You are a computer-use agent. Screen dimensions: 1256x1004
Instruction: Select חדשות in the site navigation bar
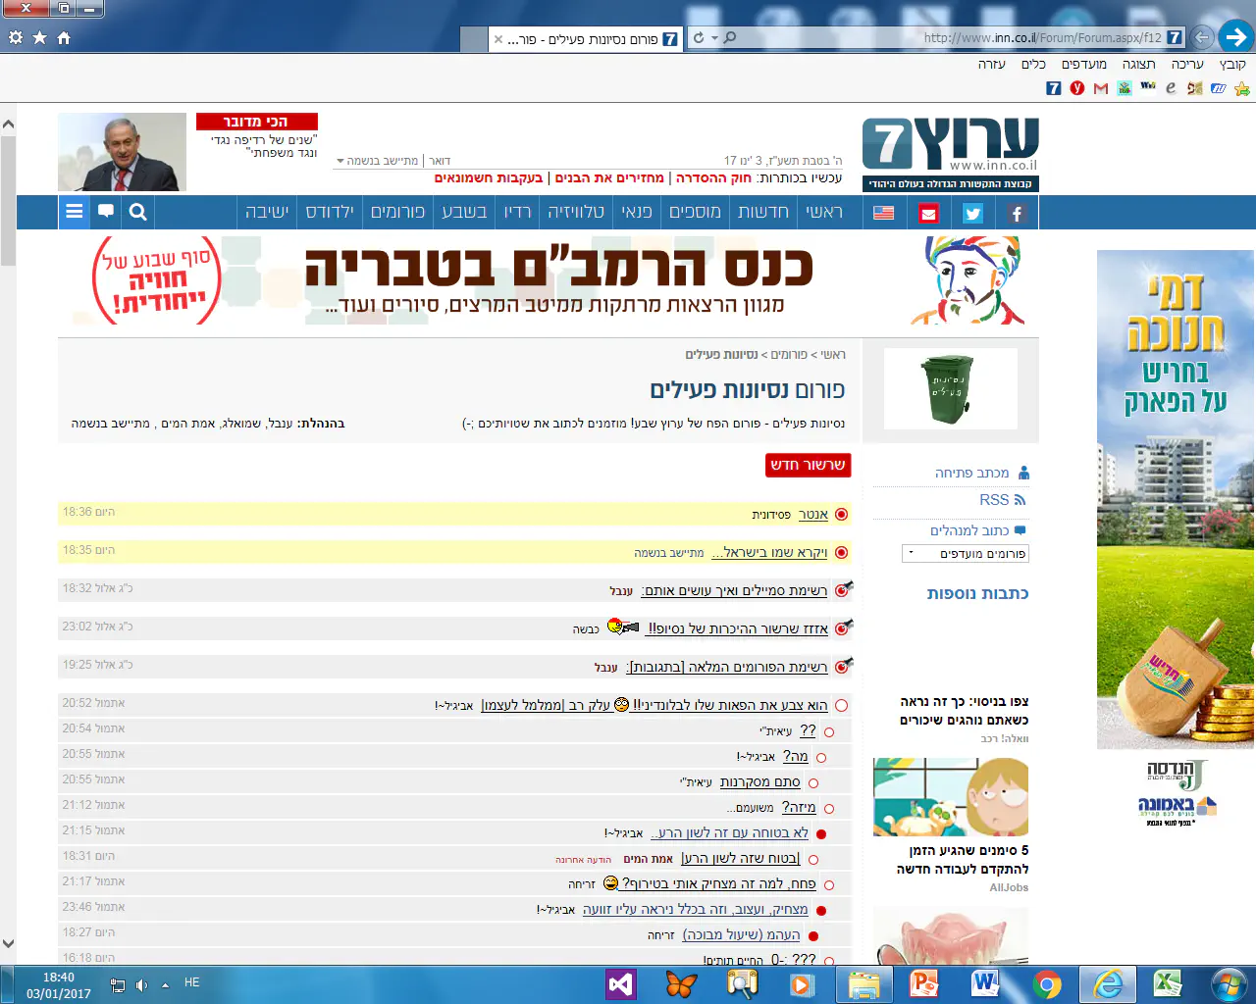coord(762,212)
